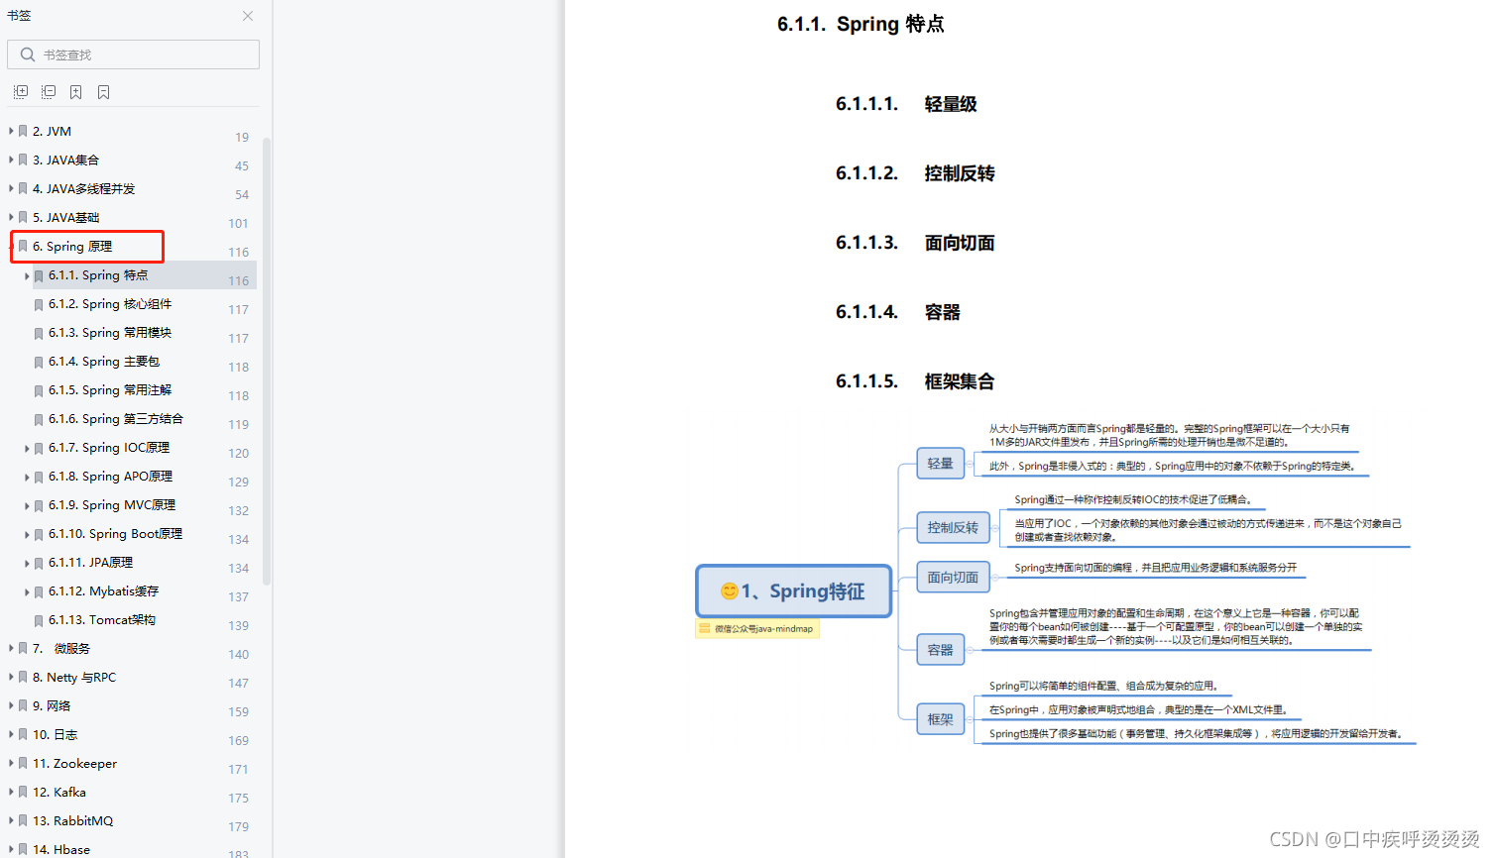Click bookmark icon beside 6.1.6. Spring 第三方结合
Screen dimensions: 1495x858
click(39, 420)
